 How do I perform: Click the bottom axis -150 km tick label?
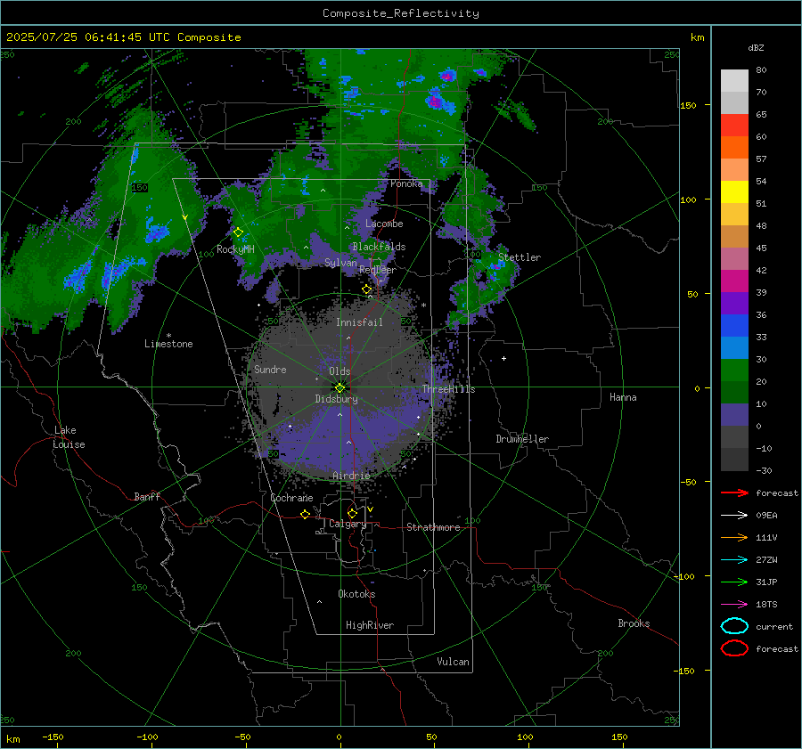click(x=53, y=737)
